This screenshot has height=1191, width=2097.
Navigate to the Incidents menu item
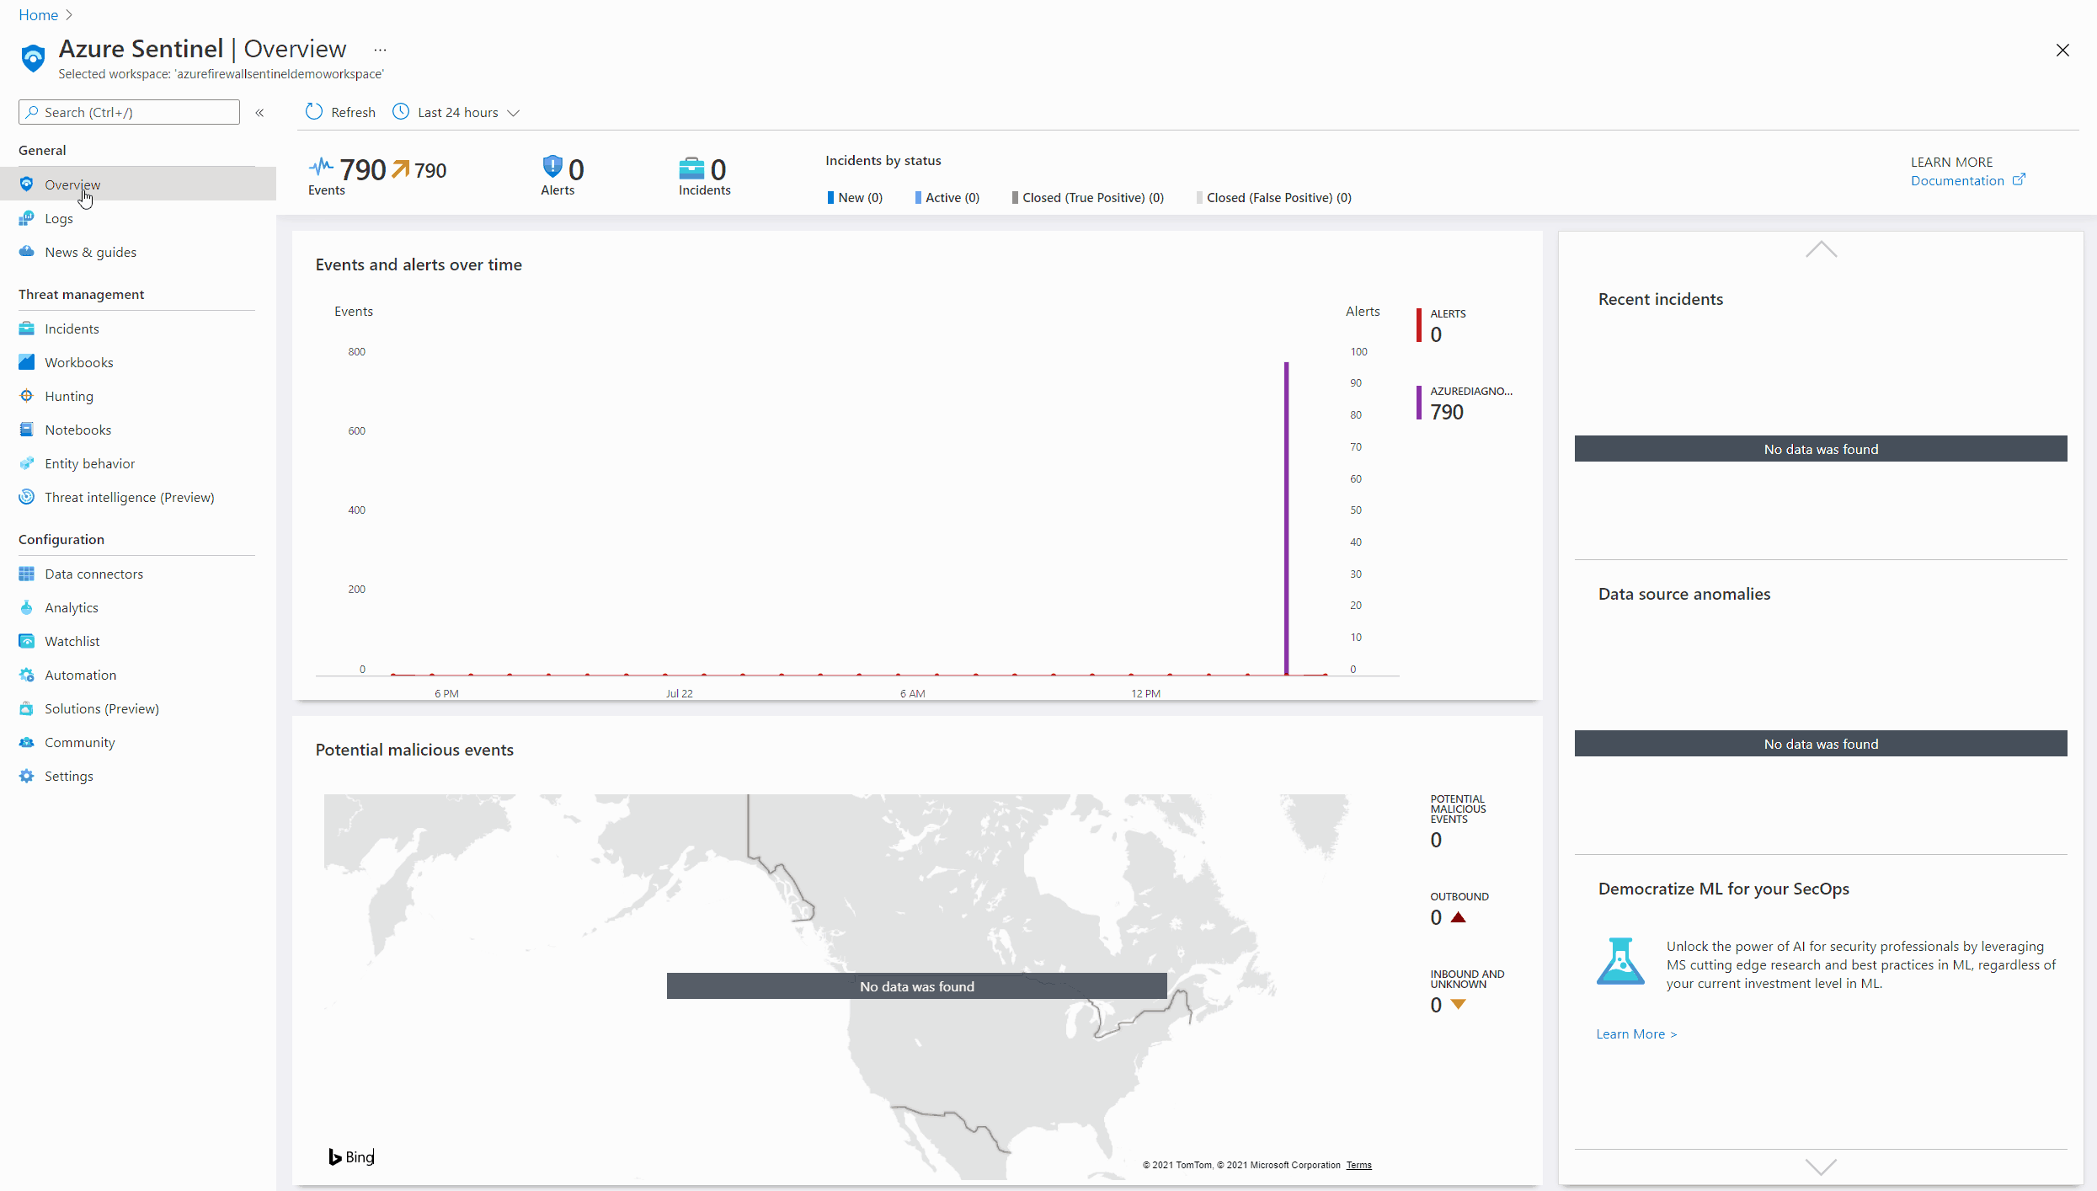pyautogui.click(x=72, y=328)
